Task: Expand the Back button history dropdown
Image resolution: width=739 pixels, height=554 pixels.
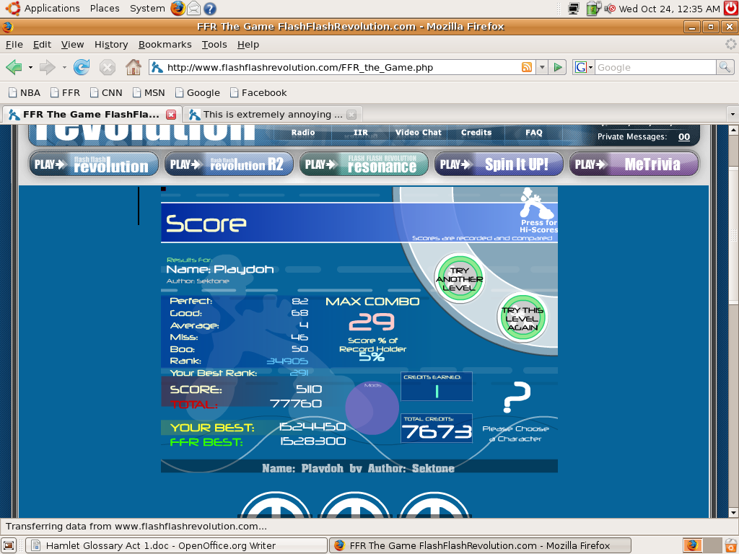Action: point(30,67)
